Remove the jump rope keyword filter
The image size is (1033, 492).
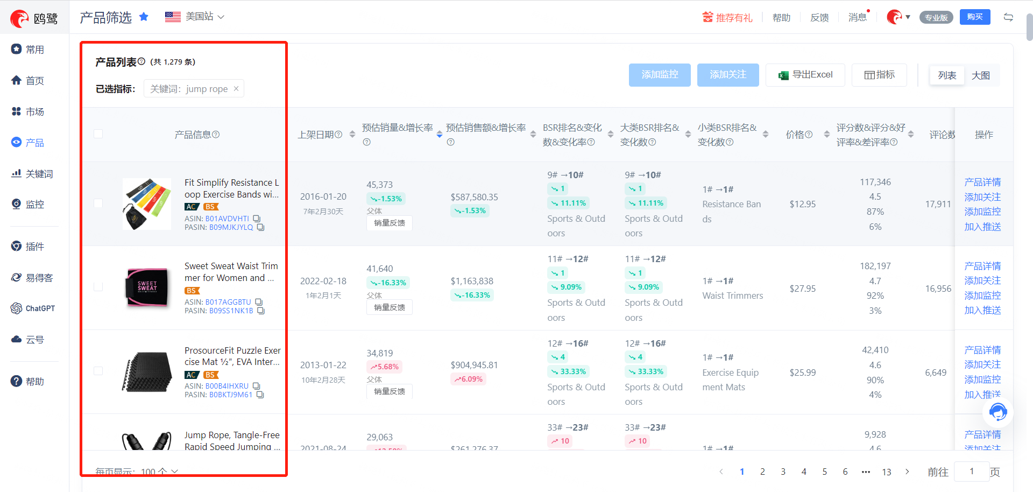tap(236, 88)
